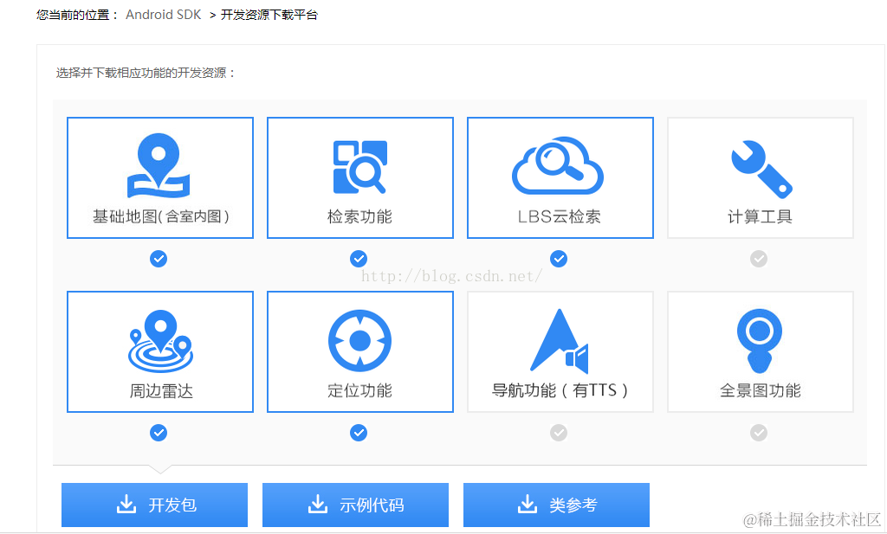Screen dimensions: 887x534
Task: Click the 定位功能 crosshair target icon
Action: [359, 341]
